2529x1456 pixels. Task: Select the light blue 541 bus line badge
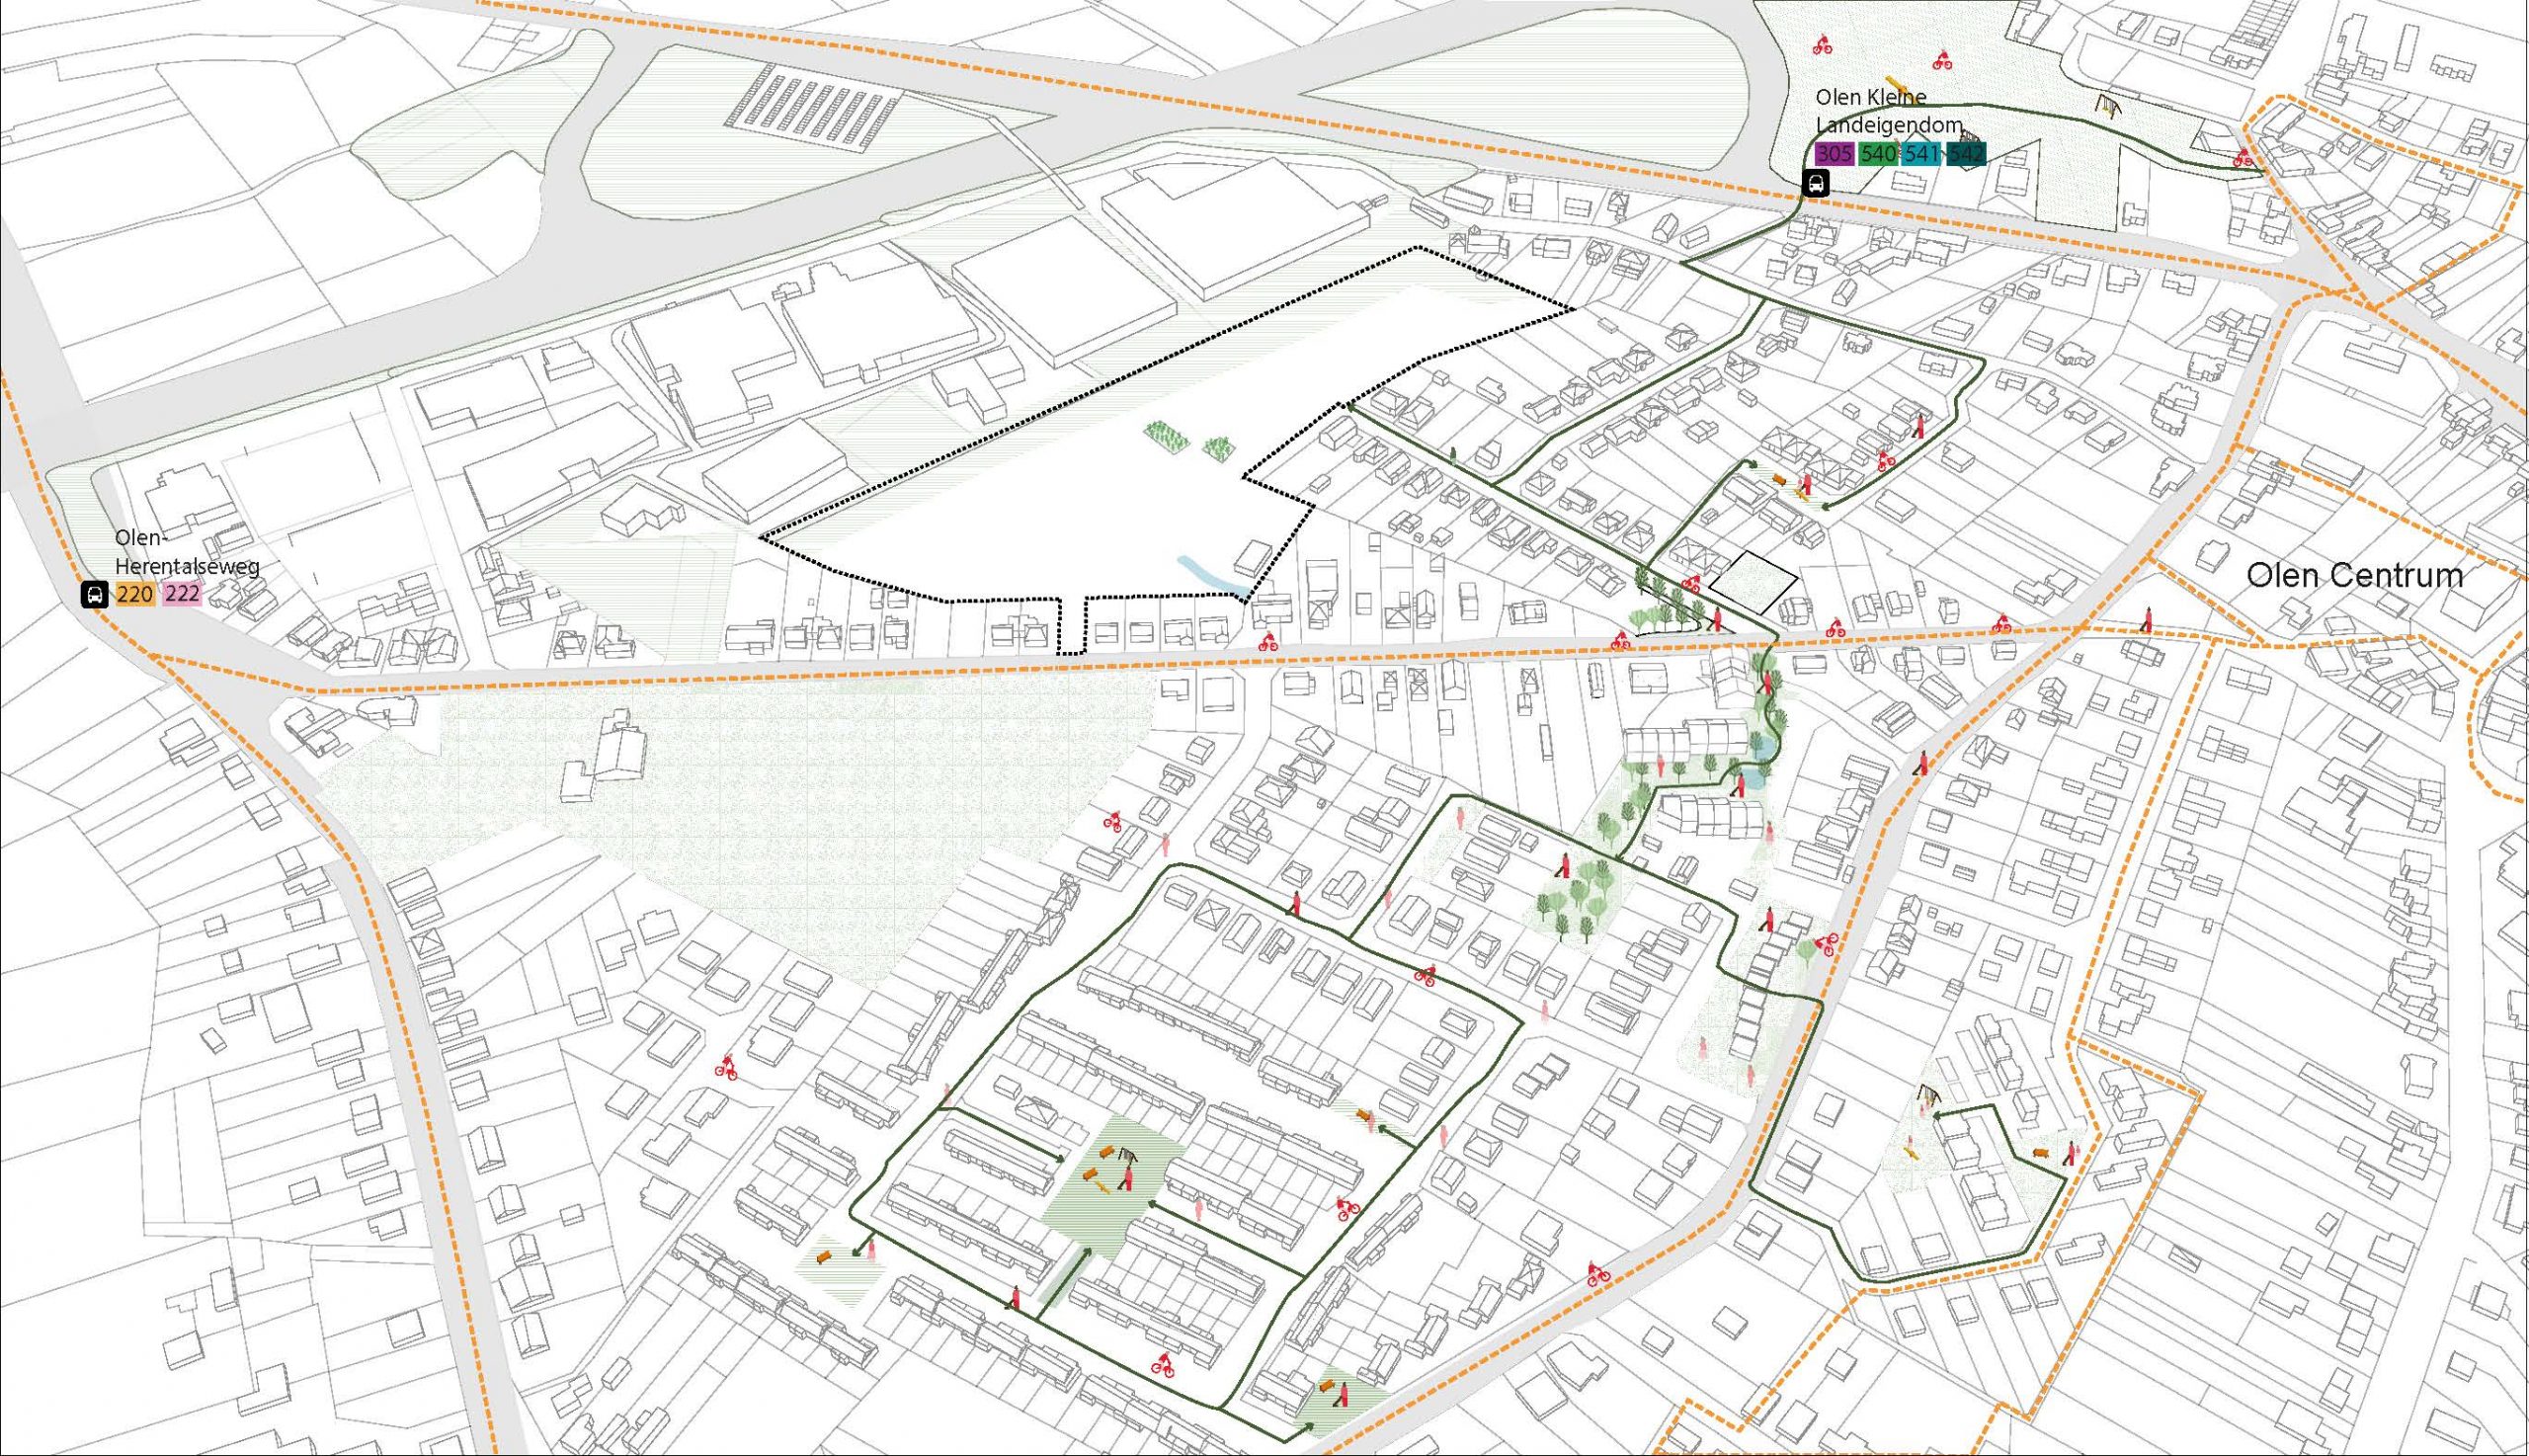(x=1921, y=154)
